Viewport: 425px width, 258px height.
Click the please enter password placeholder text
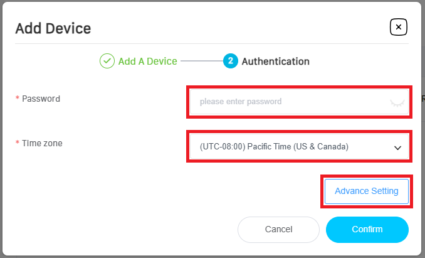(x=241, y=102)
